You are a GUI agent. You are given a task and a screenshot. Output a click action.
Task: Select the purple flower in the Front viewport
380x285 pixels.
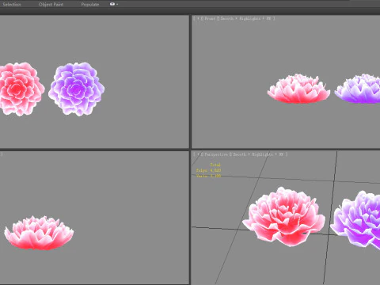[x=358, y=89]
